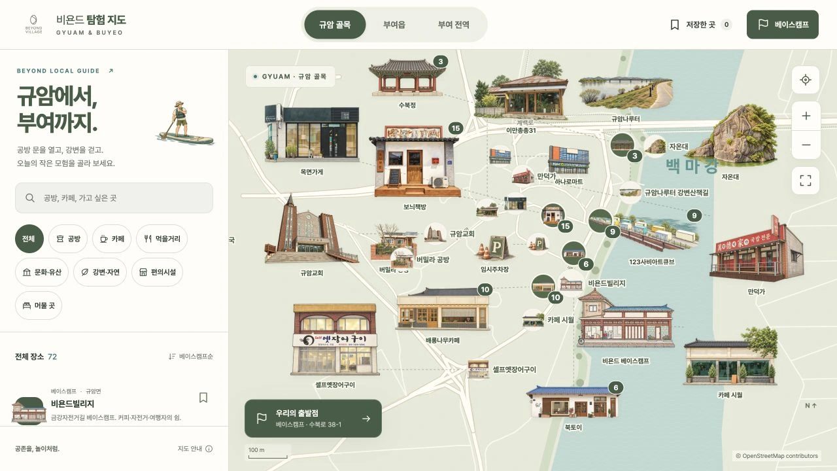Open the 보늬책방 bookstore marker
This screenshot has width=837, height=471.
pyautogui.click(x=415, y=161)
